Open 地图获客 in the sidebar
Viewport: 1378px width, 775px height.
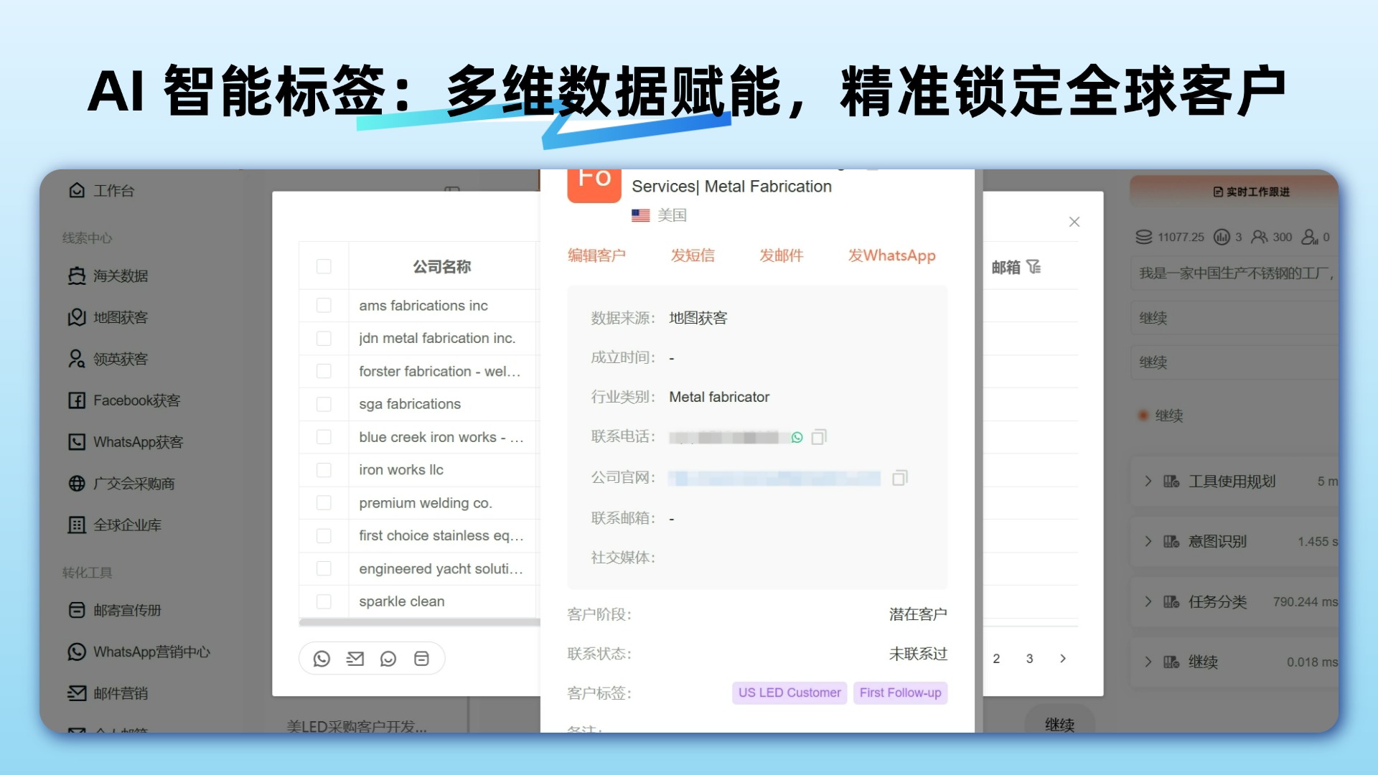click(120, 318)
